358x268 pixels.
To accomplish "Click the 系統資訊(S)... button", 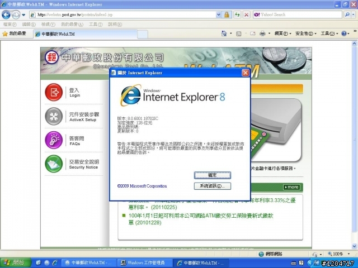I will coord(213,186).
